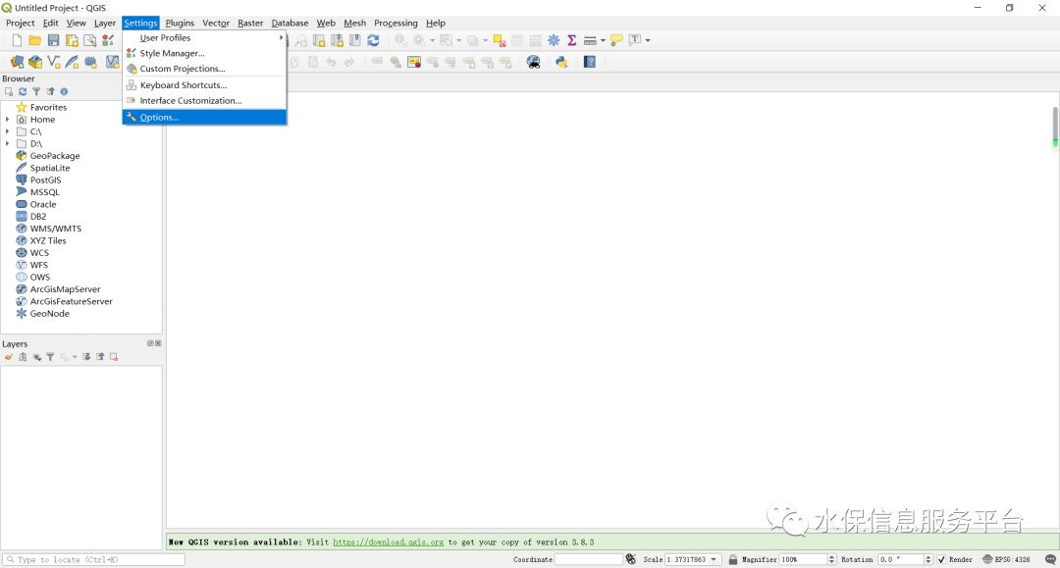Select the WMS/WMTS browser item
The image size is (1060, 568).
pos(55,229)
